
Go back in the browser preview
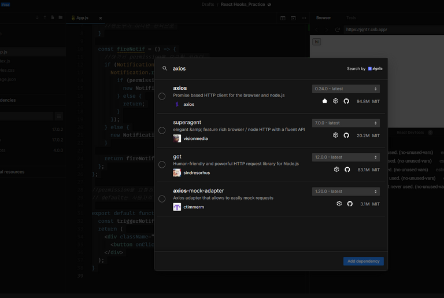(x=317, y=30)
